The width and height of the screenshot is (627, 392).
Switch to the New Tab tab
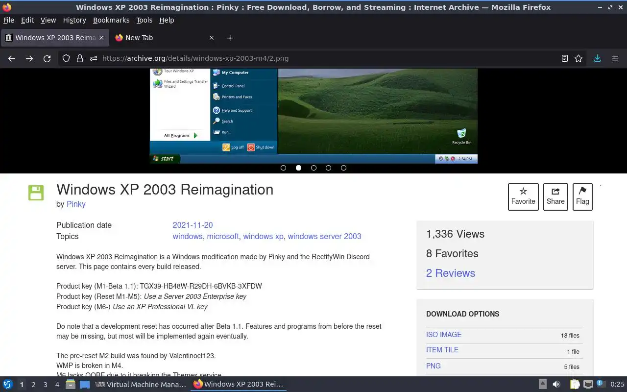(165, 38)
